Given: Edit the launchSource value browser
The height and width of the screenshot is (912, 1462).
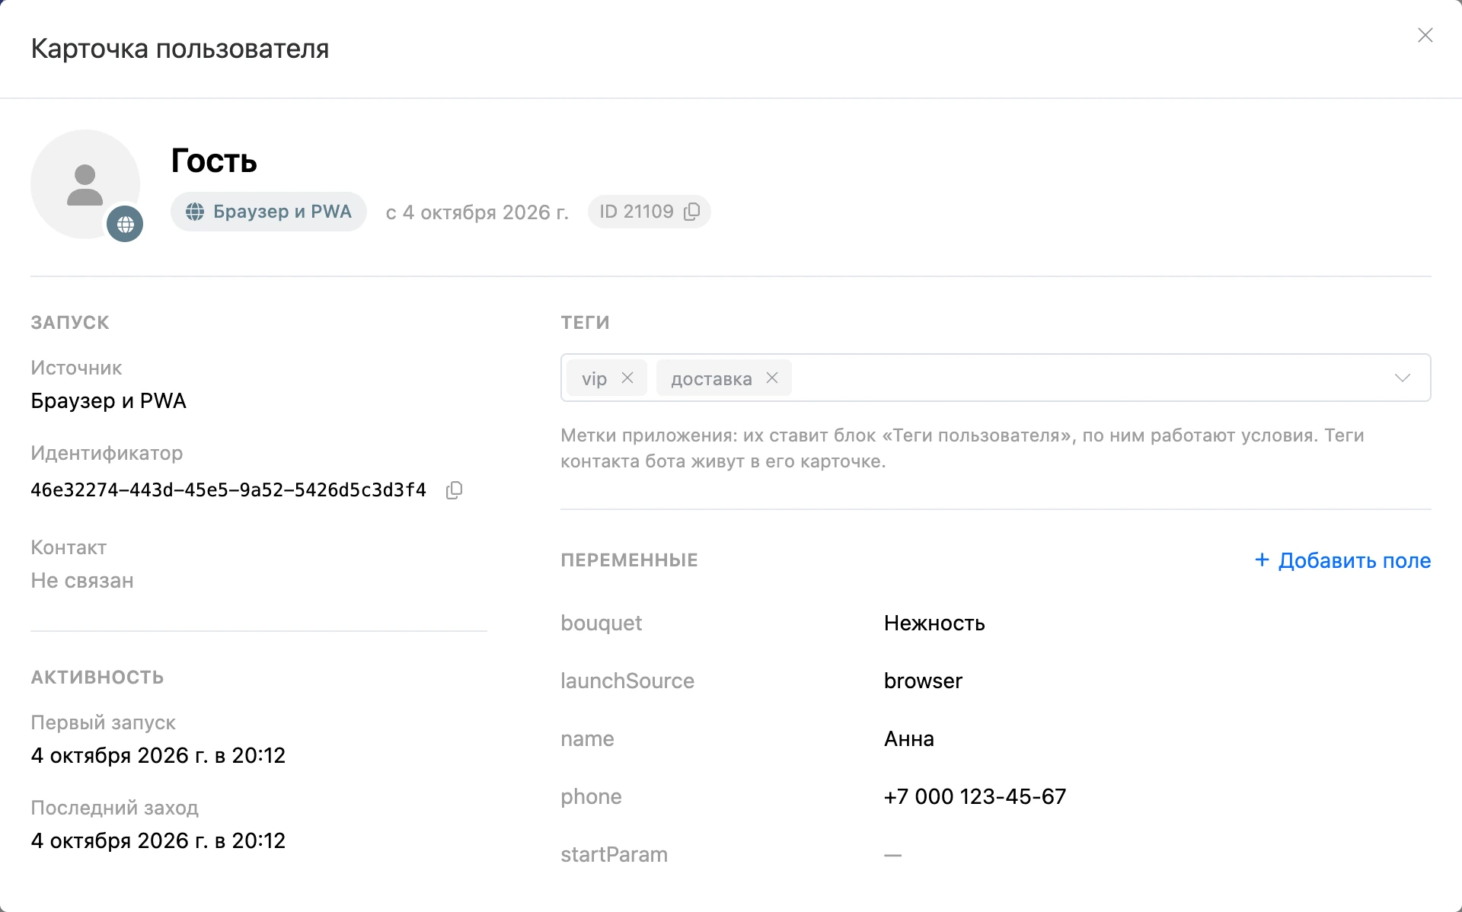Looking at the screenshot, I should pyautogui.click(x=923, y=681).
